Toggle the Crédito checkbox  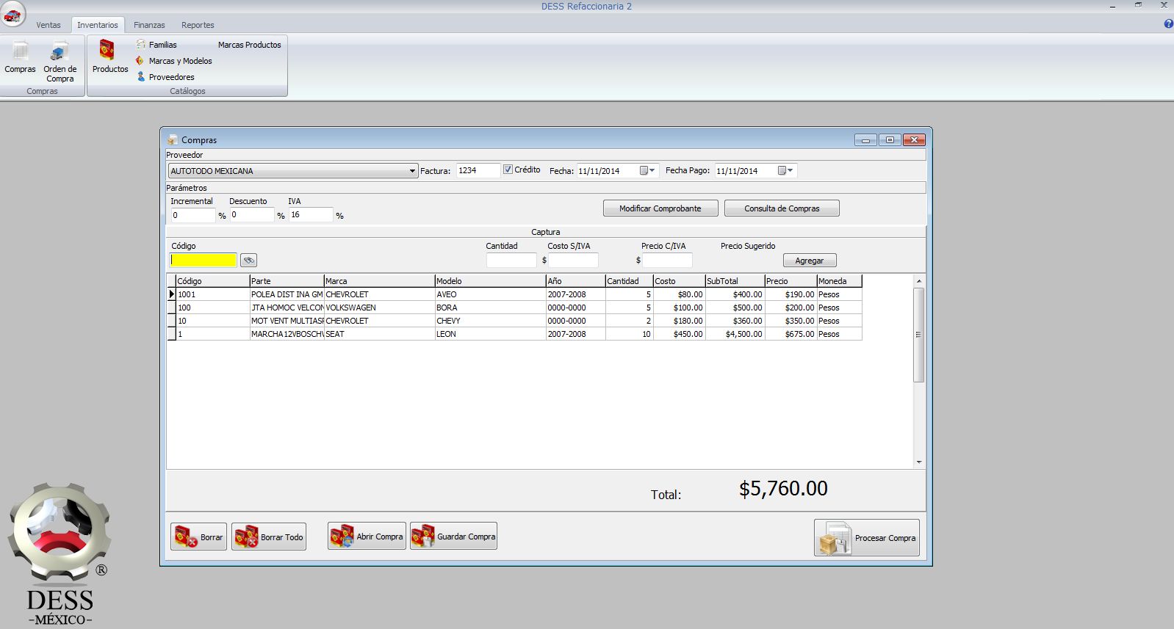point(508,170)
